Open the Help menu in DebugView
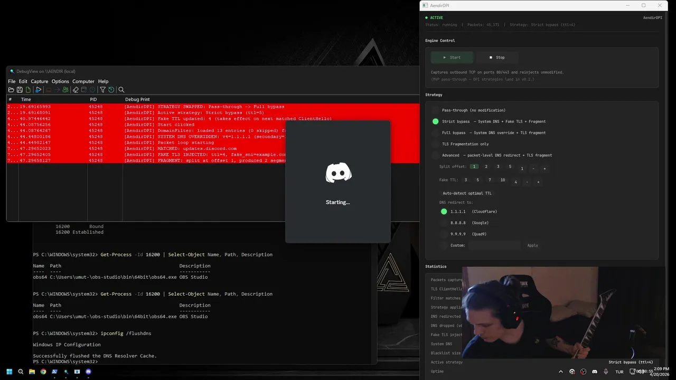 (103, 81)
